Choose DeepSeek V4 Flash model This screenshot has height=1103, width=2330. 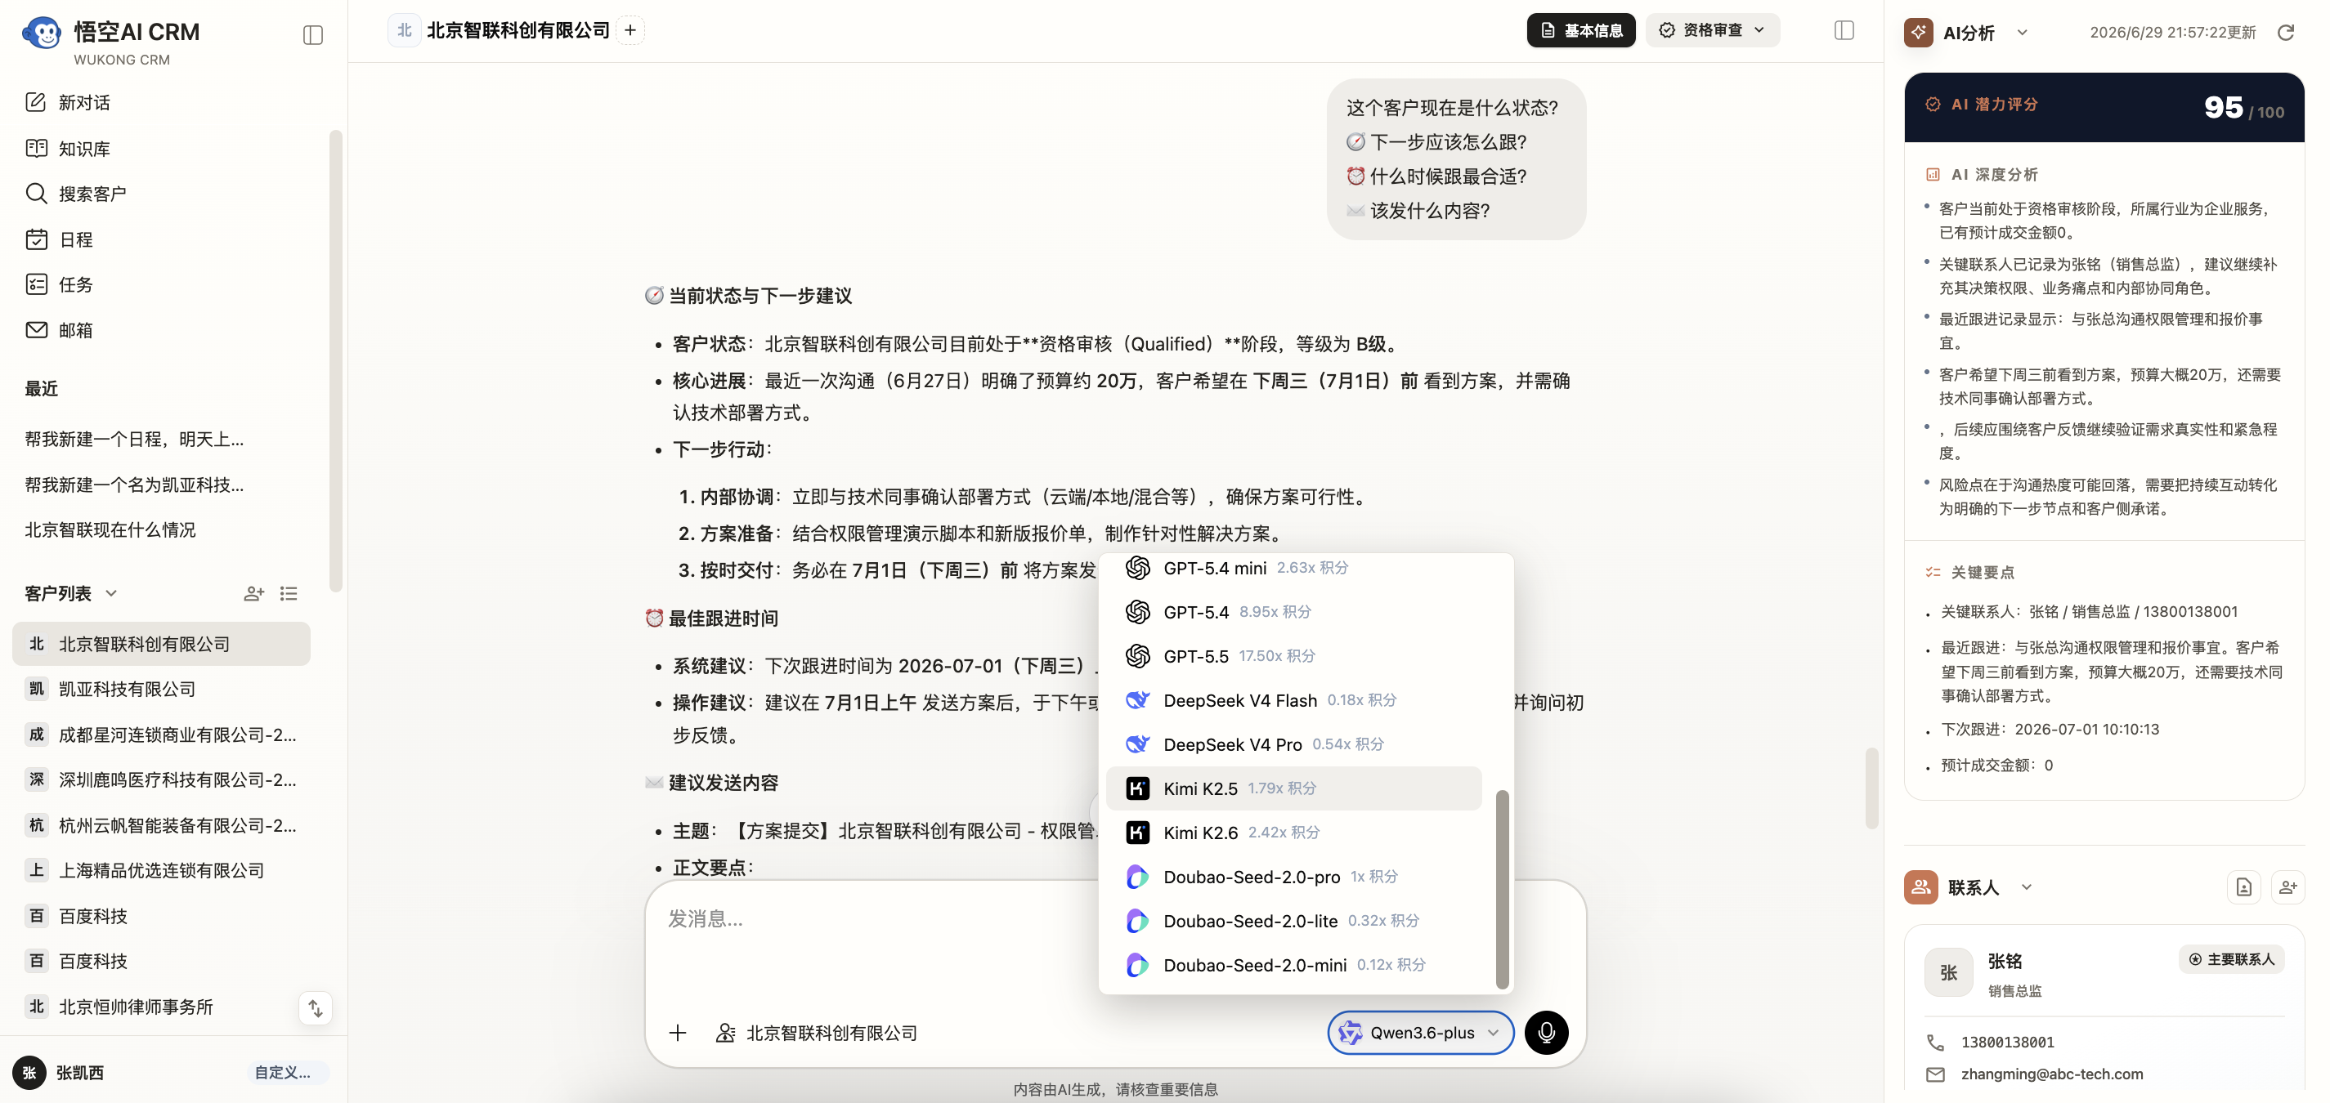[1293, 699]
